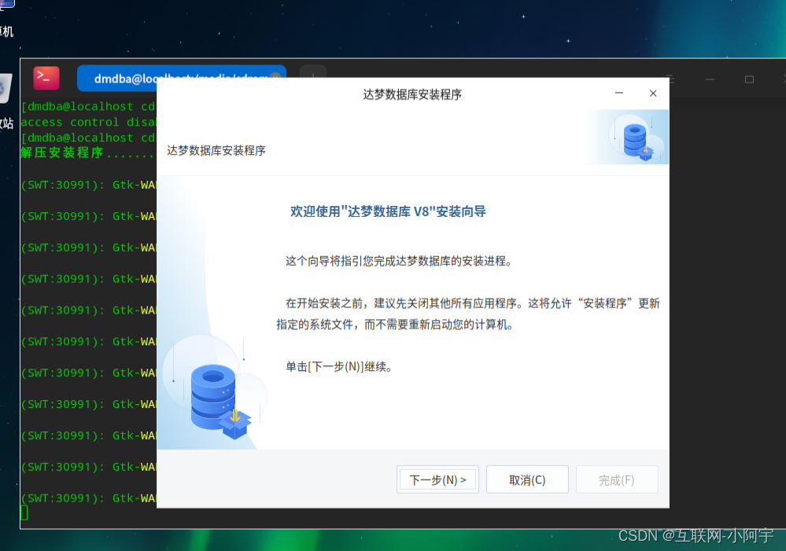The height and width of the screenshot is (551, 786).
Task: Close the 达梦数据库安装程序 installer dialog
Action: (x=653, y=94)
